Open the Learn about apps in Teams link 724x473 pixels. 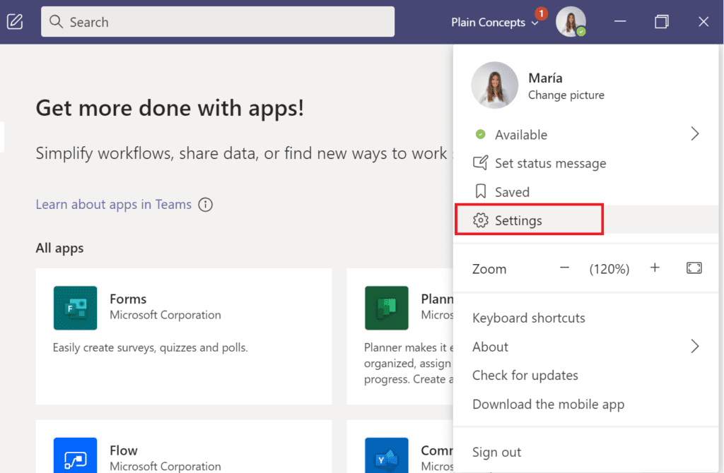[x=114, y=205]
